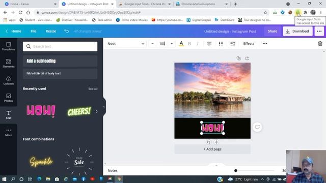The height and width of the screenshot is (183, 326).
Task: Open text color picker (A icon)
Action: click(x=181, y=44)
